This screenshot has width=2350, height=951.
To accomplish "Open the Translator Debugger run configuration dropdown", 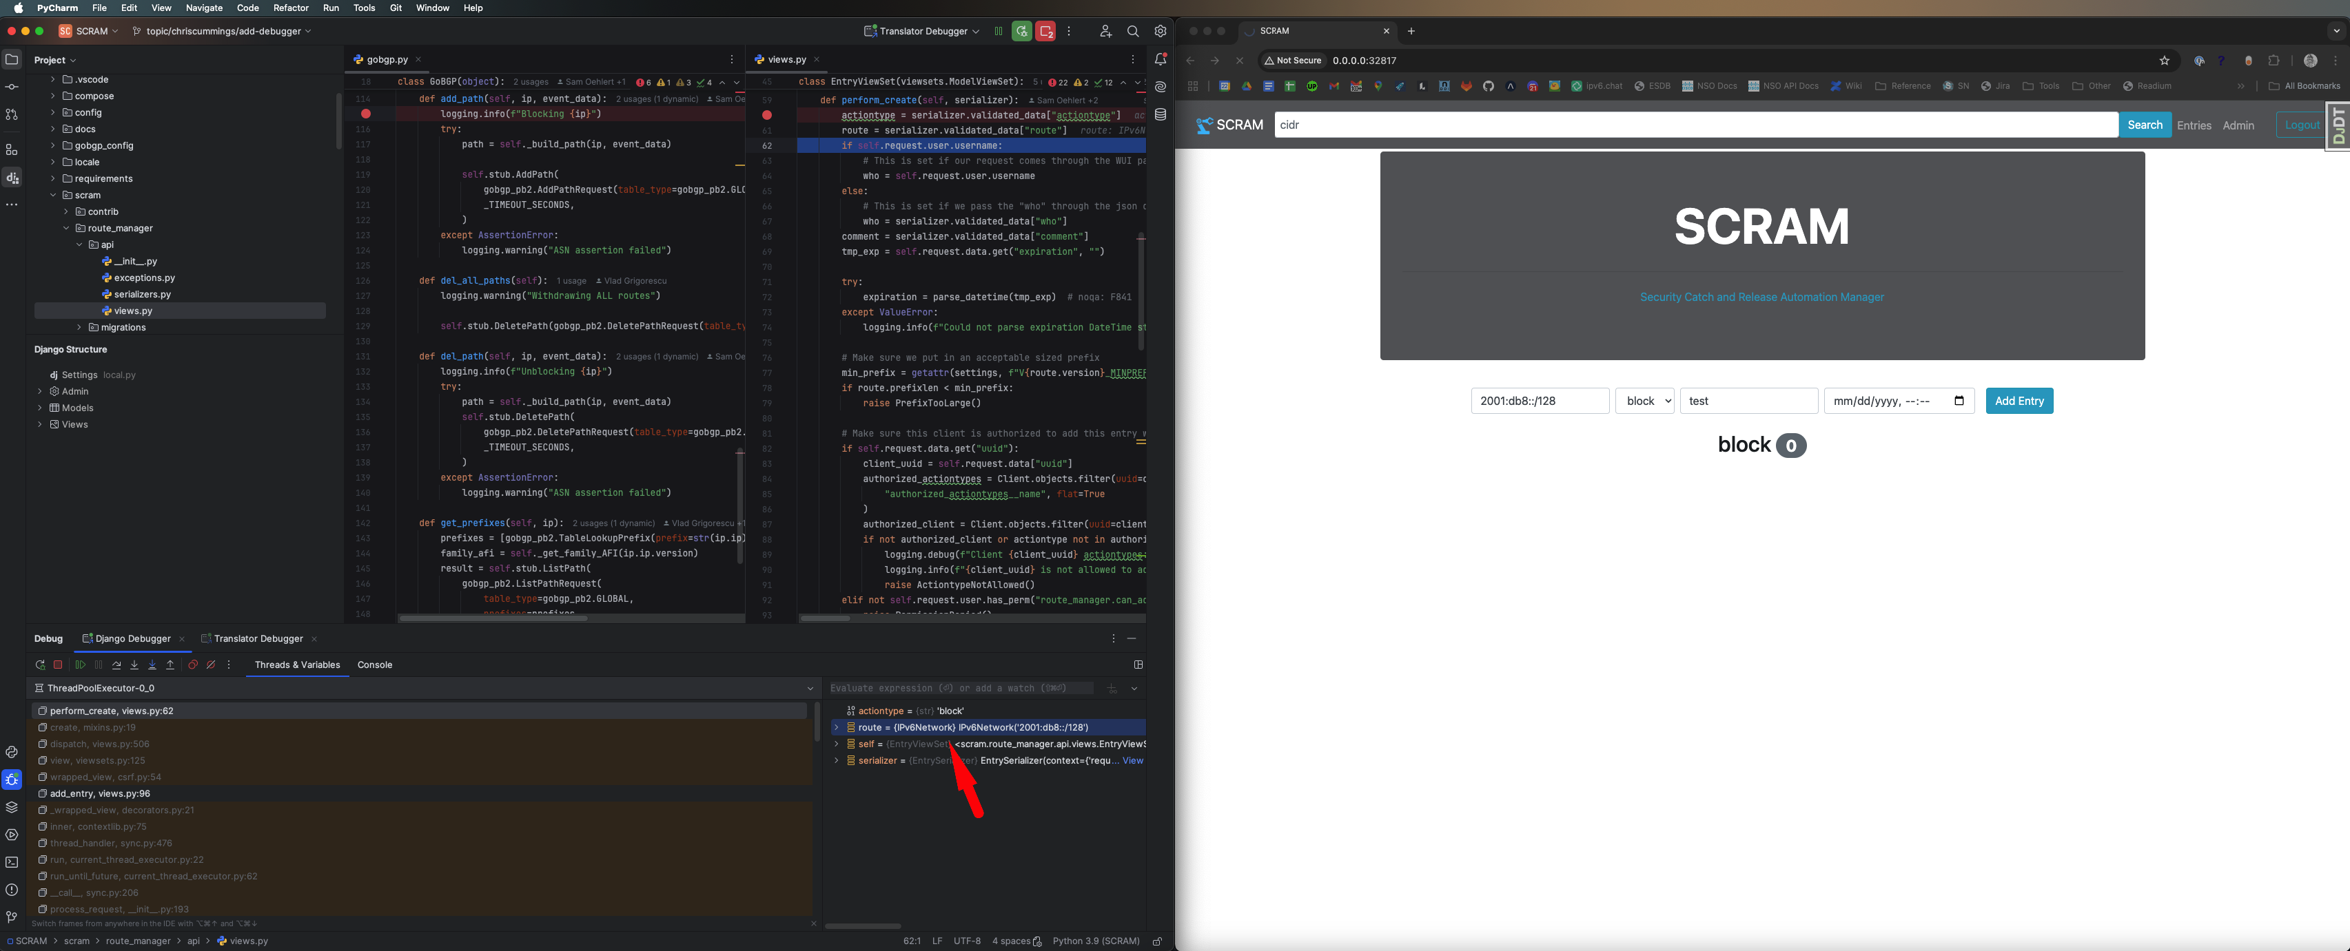I will 921,31.
